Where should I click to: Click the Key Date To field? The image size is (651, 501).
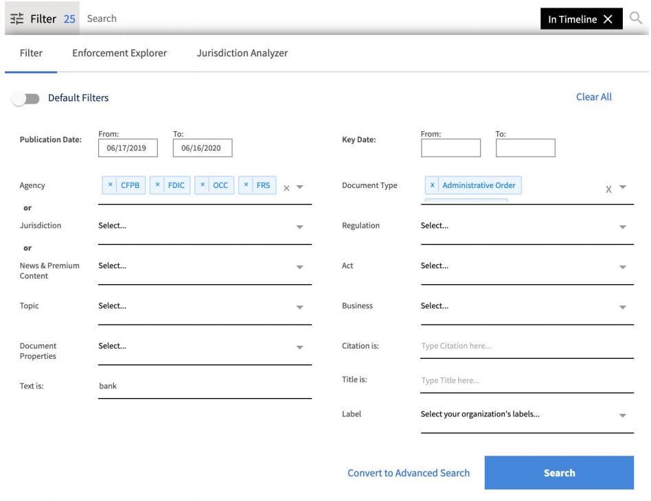coord(525,148)
